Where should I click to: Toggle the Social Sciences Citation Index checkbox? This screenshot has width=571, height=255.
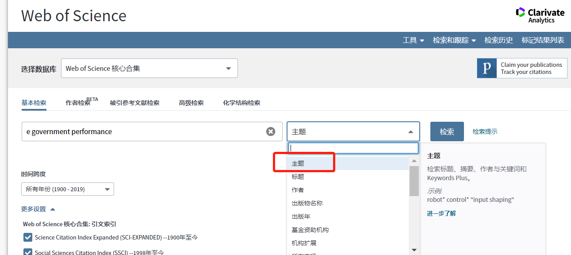coord(27,252)
